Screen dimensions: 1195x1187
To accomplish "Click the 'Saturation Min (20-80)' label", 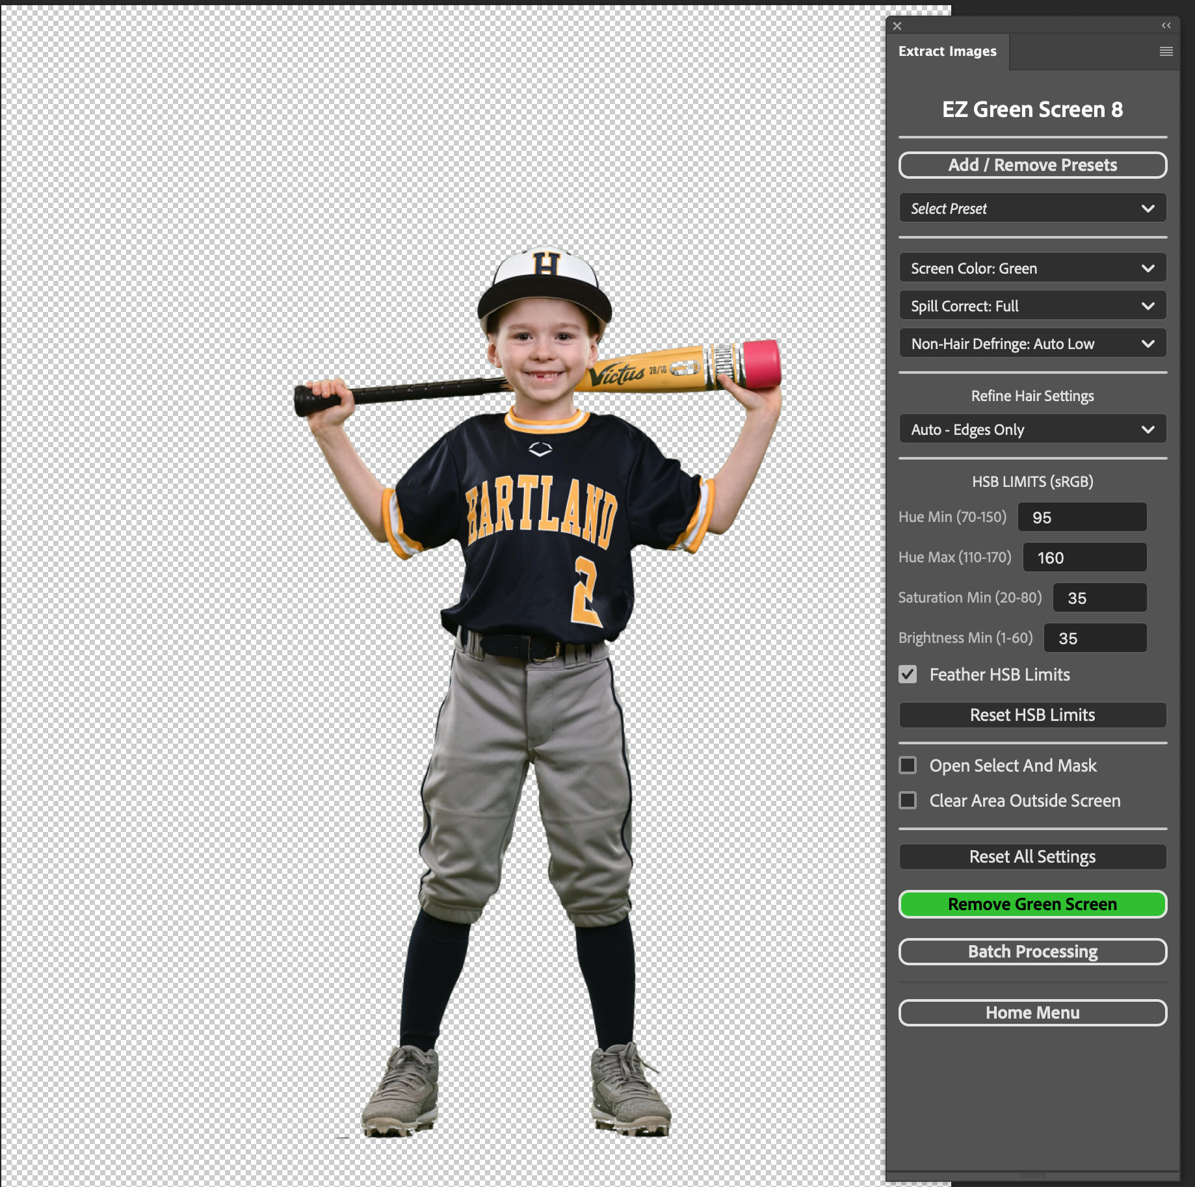I will pos(970,597).
